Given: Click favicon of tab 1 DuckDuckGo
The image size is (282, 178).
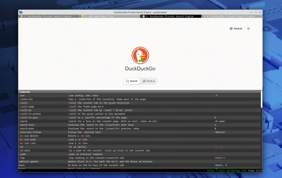Looking at the screenshot, I should click(22, 17).
